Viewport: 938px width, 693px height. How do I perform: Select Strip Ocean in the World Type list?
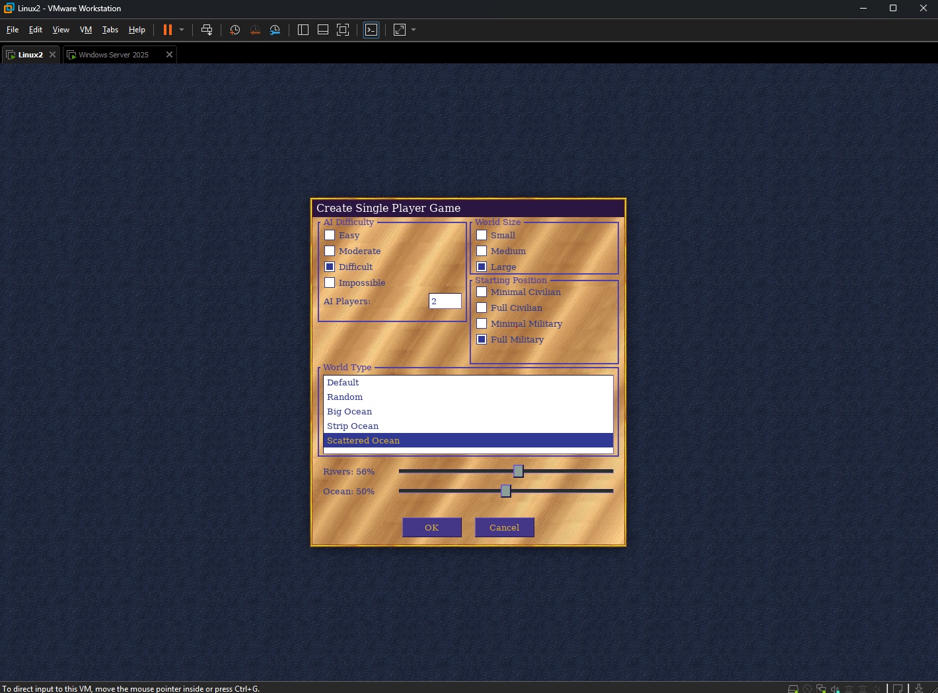pos(468,426)
